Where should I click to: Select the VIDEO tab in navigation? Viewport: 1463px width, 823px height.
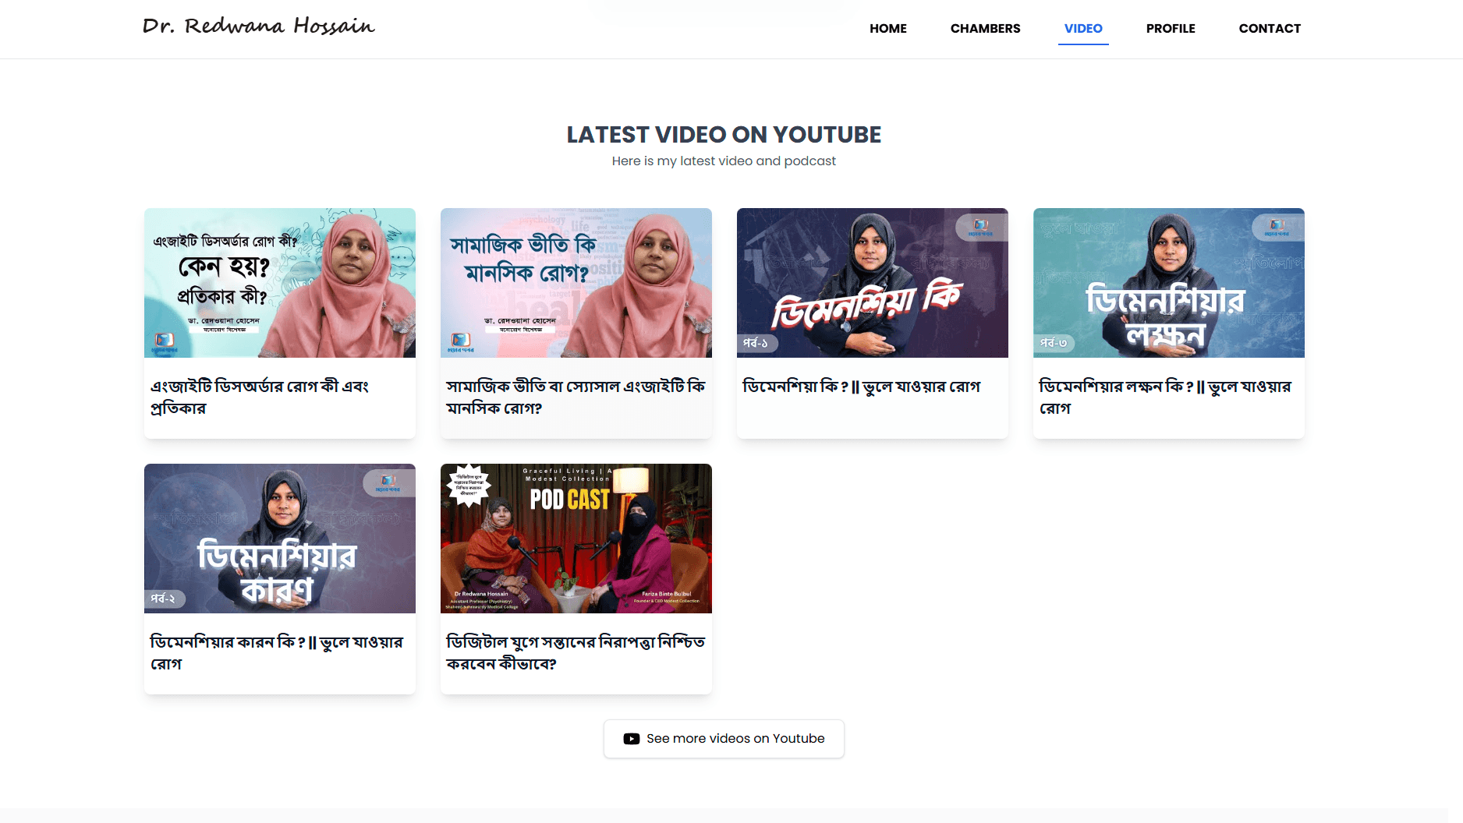point(1082,29)
